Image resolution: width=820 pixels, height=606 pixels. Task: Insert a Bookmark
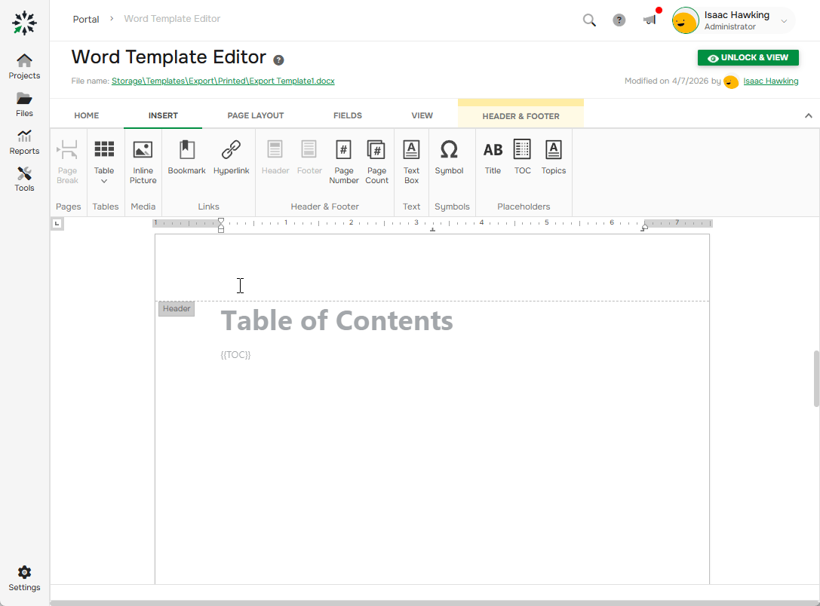186,158
